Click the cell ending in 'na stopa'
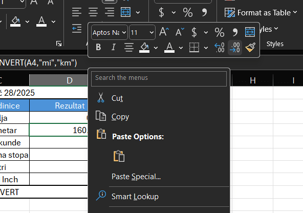 click(x=14, y=155)
